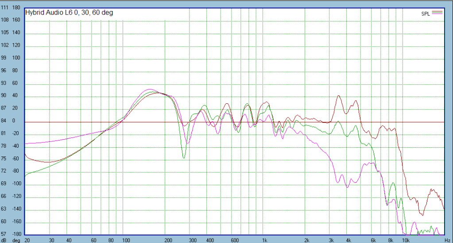Click the 0 degree phase label
Image resolution: width=453 pixels, height=243 pixels.
[13, 121]
